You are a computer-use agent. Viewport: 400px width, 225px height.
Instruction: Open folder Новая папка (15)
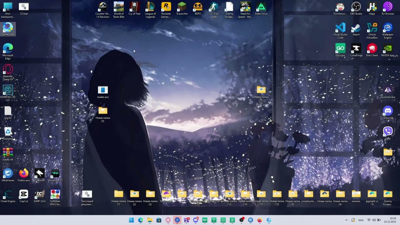(x=277, y=198)
